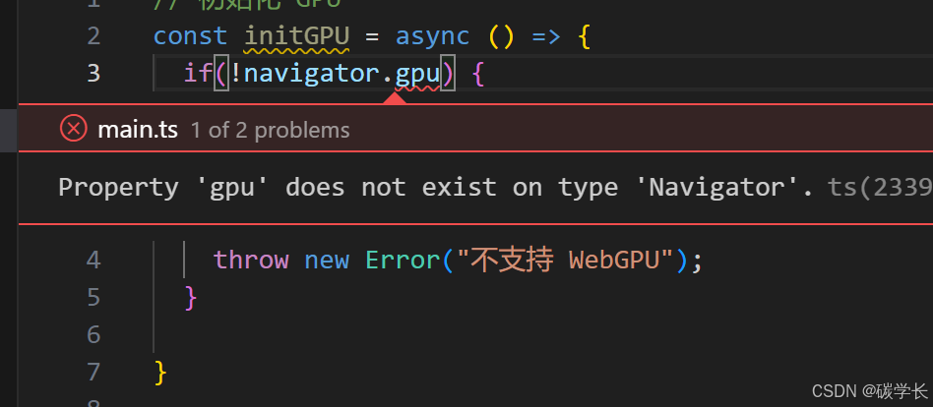Click the '1 of 2 problems' counter
Image resolution: width=933 pixels, height=407 pixels.
tap(270, 130)
